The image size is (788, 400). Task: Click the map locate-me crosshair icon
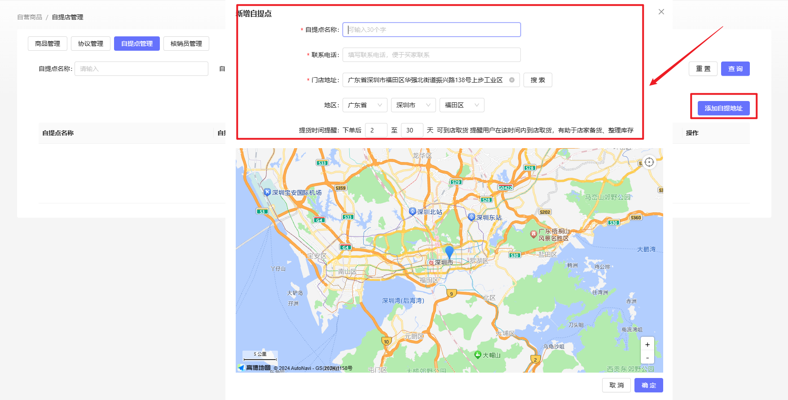click(649, 162)
